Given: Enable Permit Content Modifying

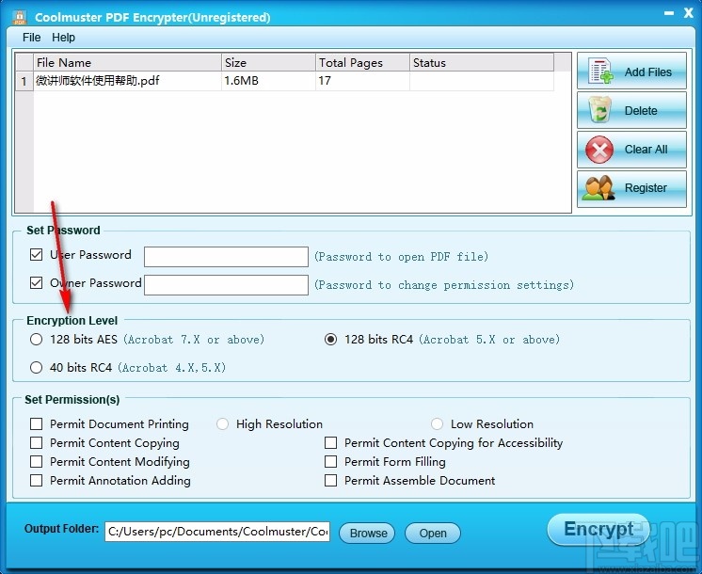Looking at the screenshot, I should pos(36,461).
